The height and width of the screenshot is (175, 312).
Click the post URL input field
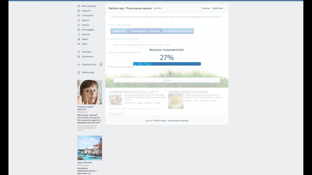pos(168,45)
